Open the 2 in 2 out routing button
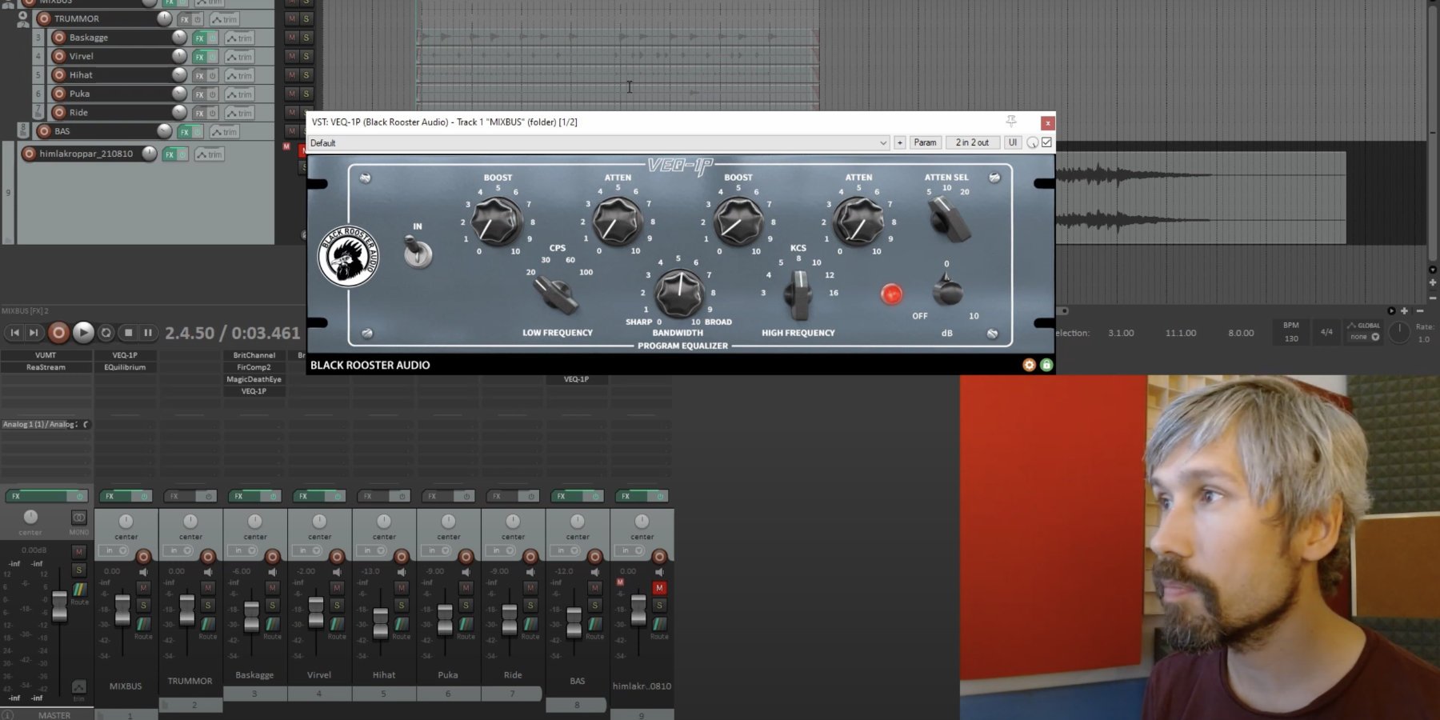The width and height of the screenshot is (1440, 720). click(x=972, y=142)
